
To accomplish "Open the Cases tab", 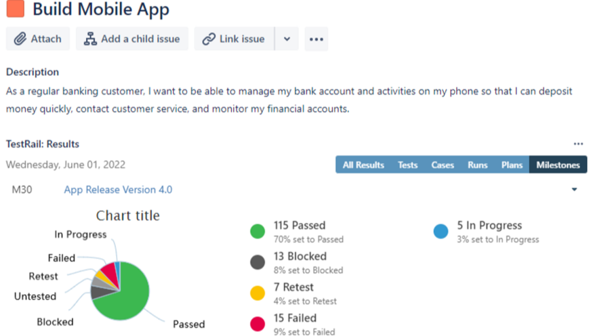I will coord(443,165).
